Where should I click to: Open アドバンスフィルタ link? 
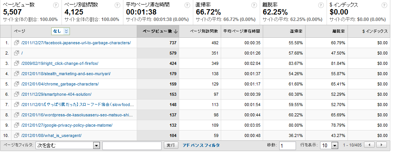pos(201,145)
